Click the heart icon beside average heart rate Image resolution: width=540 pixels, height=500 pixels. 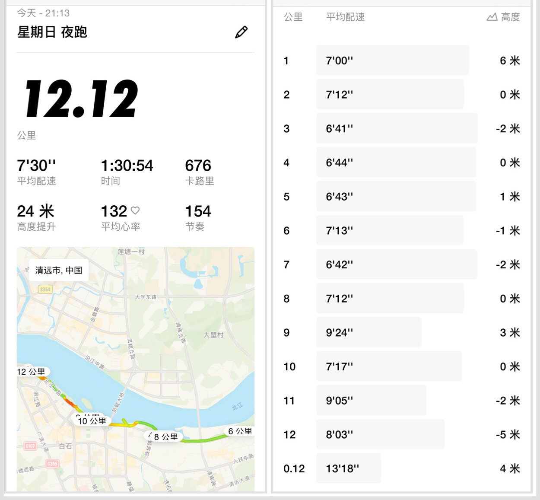[x=135, y=210]
